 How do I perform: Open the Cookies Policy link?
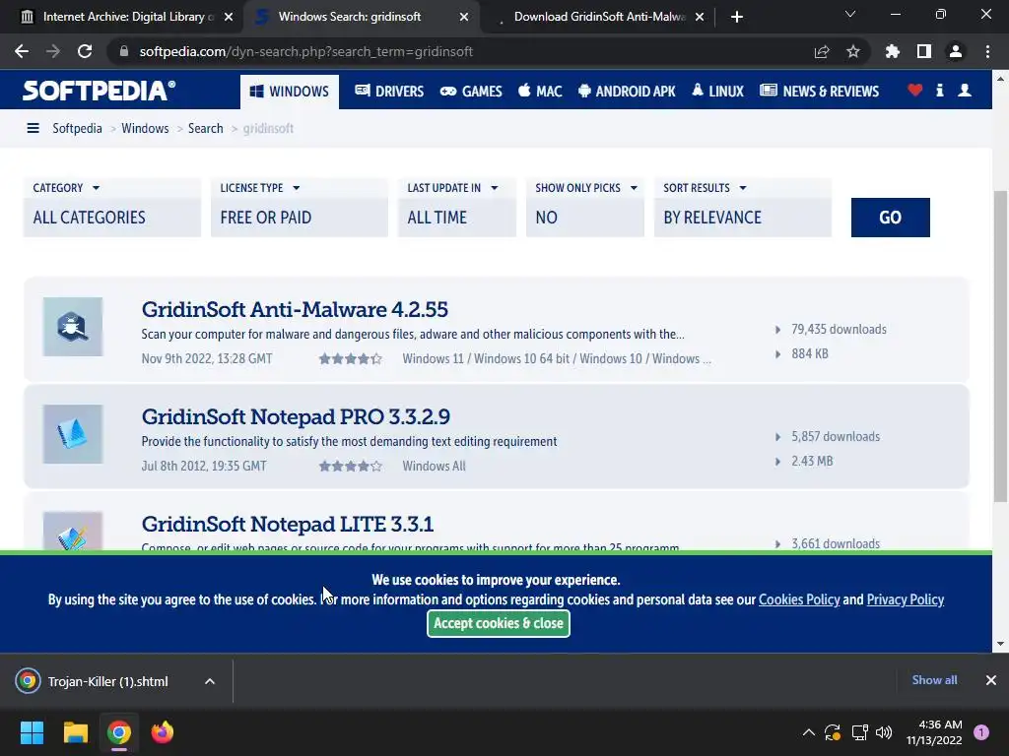coord(799,599)
